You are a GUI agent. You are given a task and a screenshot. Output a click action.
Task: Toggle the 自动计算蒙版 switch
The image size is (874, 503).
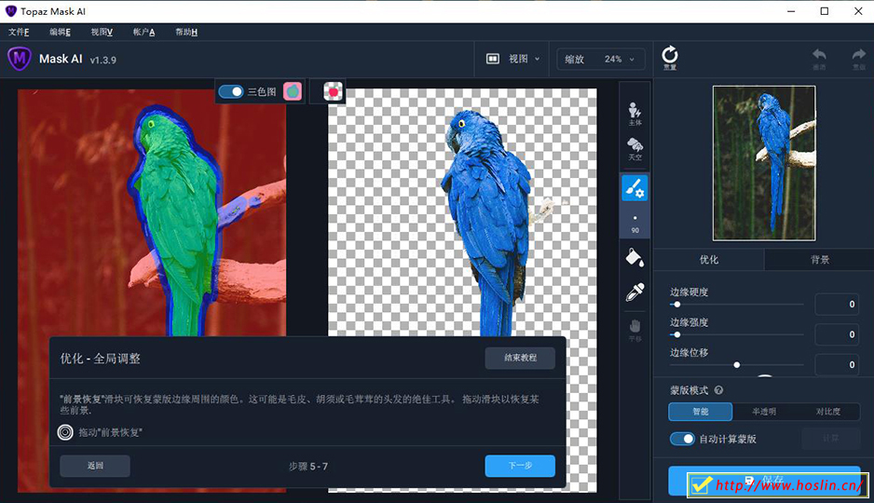682,439
